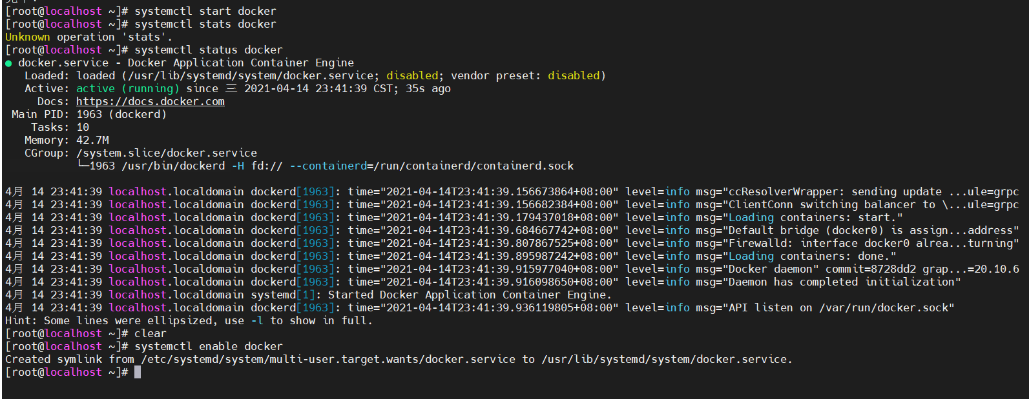This screenshot has width=1029, height=399.
Task: Click the "Unknown operation 'stats'." error line
Action: 89,37
